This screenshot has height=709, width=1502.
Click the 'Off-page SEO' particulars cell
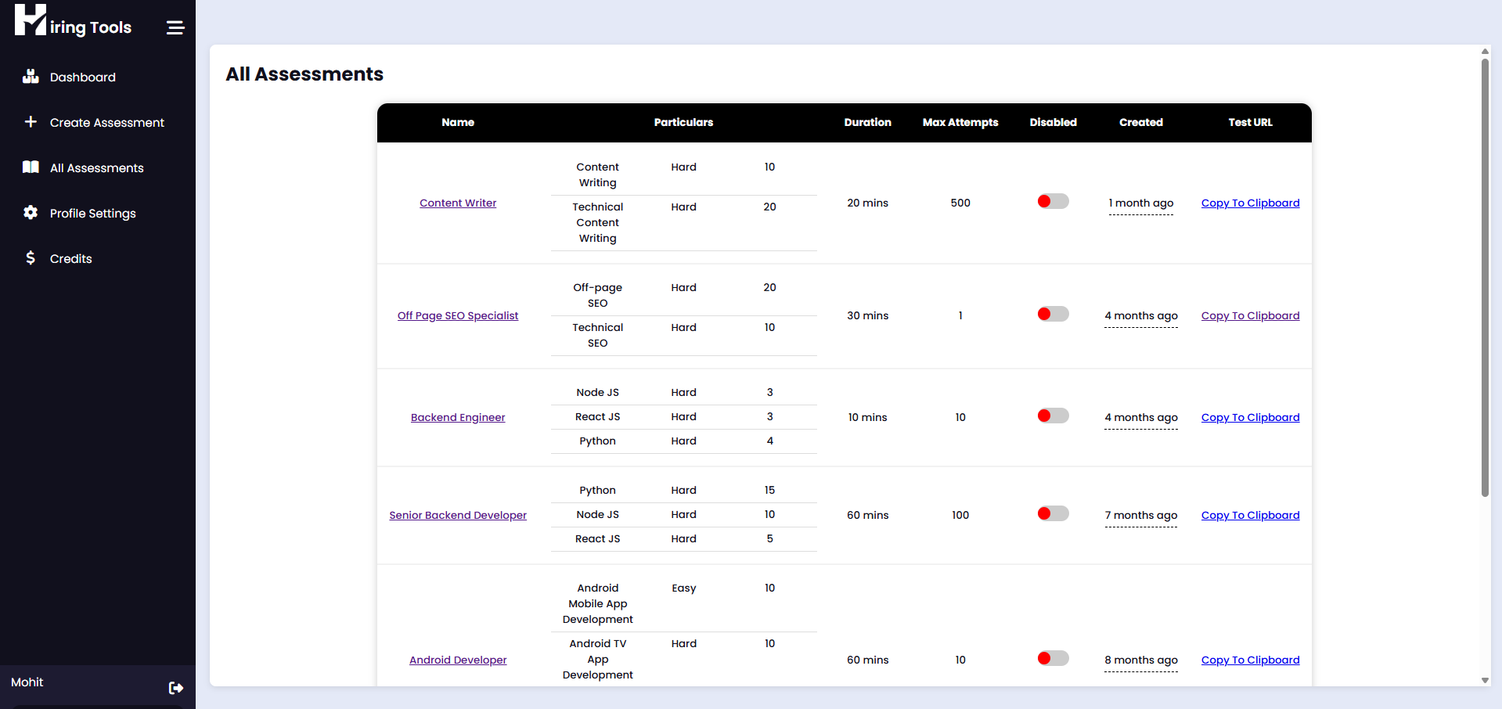tap(598, 295)
